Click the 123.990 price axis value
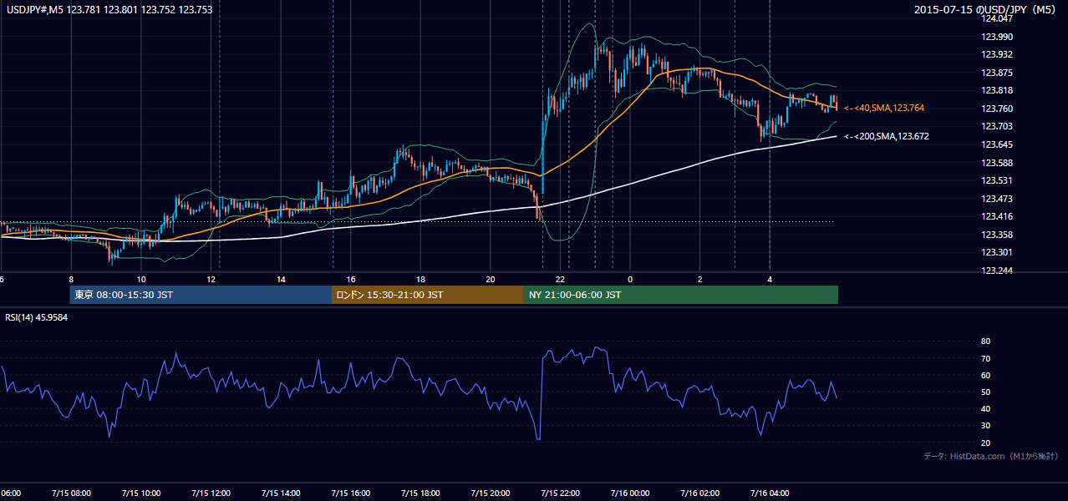1068x501 pixels. pos(996,37)
